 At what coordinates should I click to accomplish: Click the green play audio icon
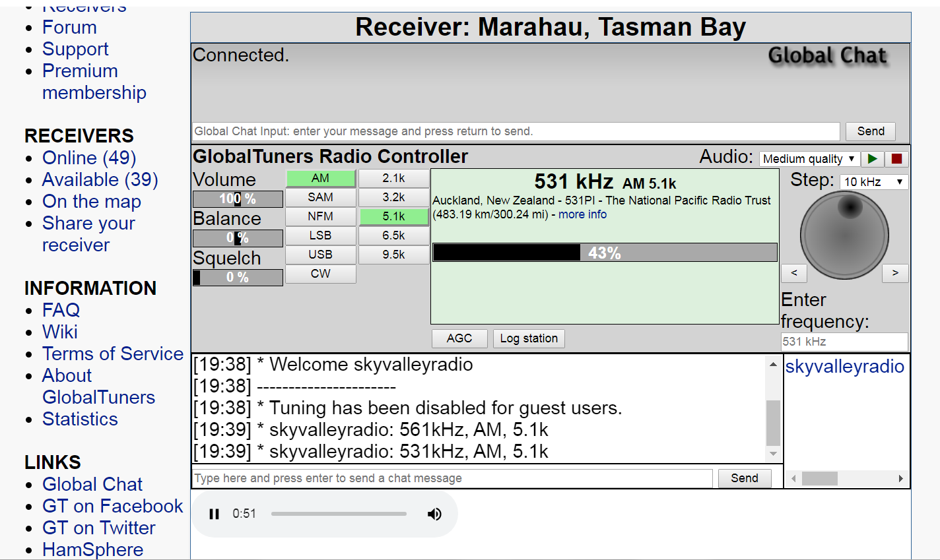(x=872, y=159)
